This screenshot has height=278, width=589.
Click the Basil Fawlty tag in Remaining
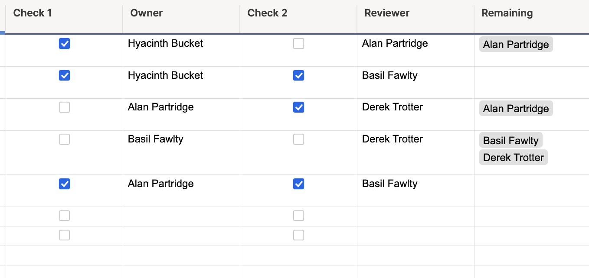[511, 140]
